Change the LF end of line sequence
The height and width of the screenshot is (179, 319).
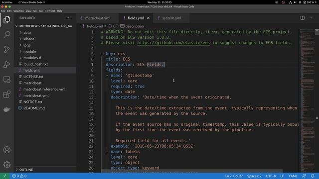pyautogui.click(x=282, y=176)
